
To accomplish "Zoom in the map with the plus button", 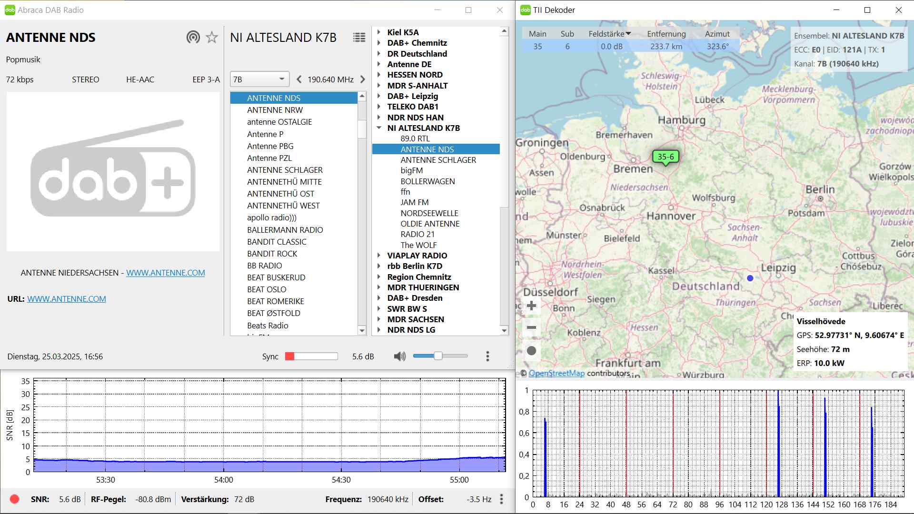I will pyautogui.click(x=532, y=306).
